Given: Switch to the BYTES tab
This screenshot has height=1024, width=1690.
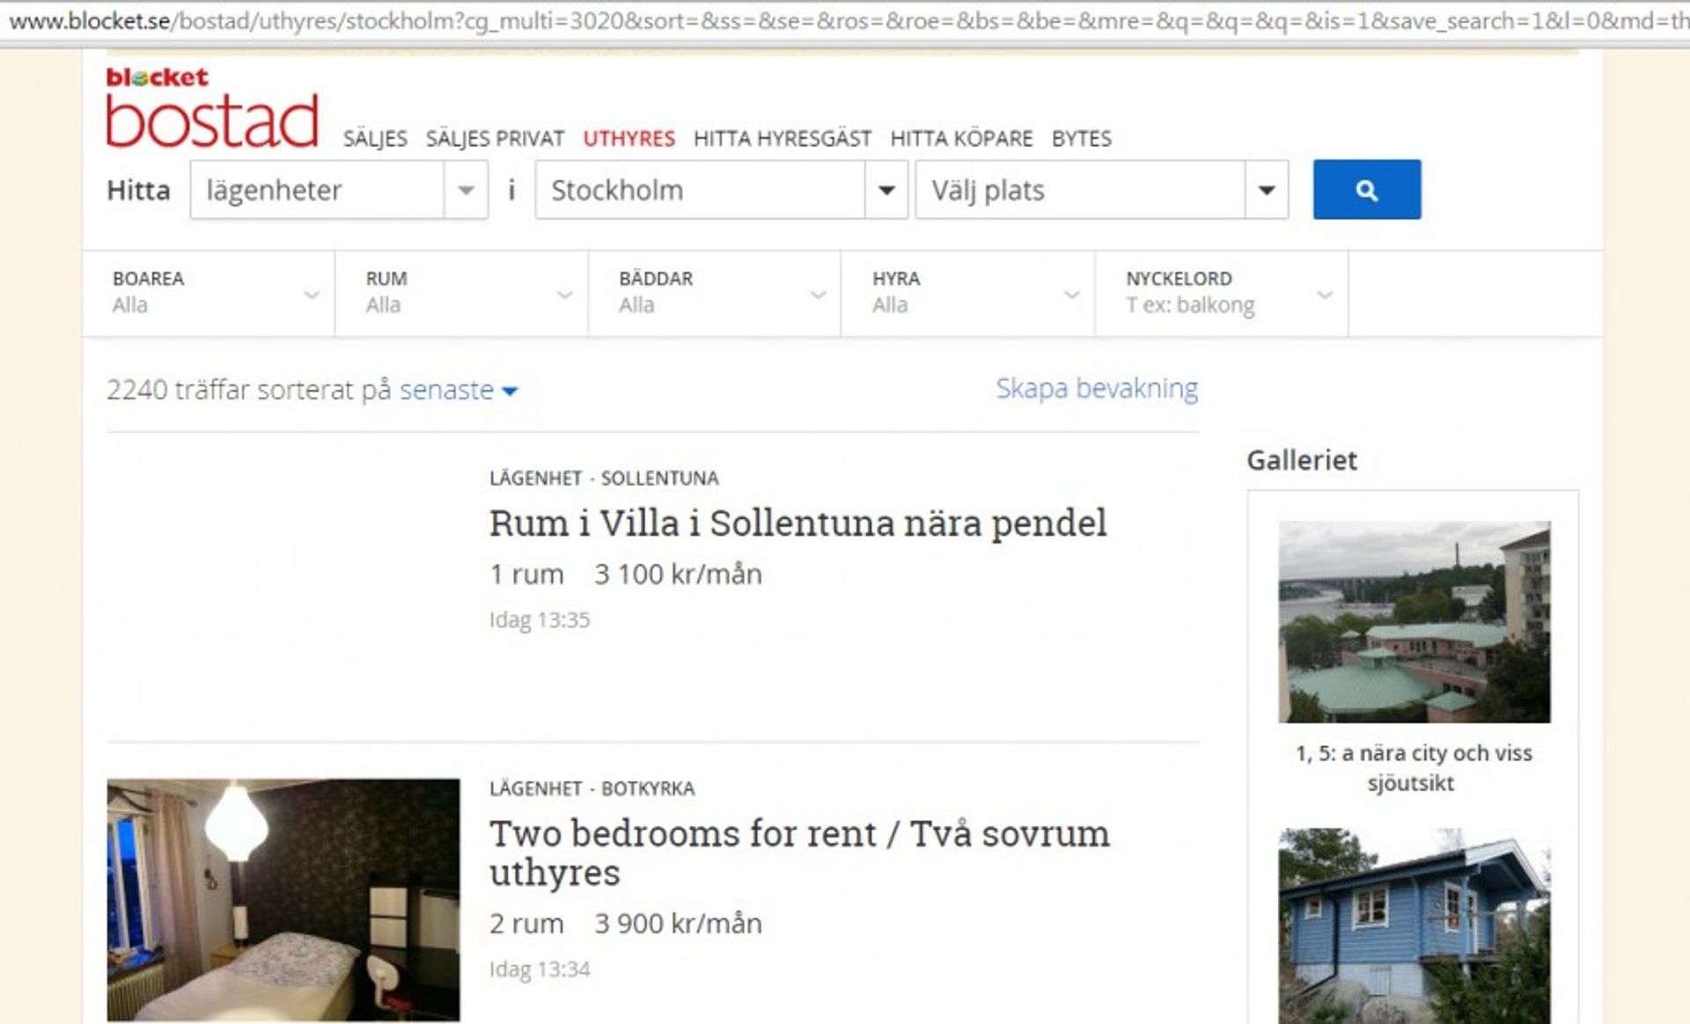Looking at the screenshot, I should pyautogui.click(x=1082, y=139).
